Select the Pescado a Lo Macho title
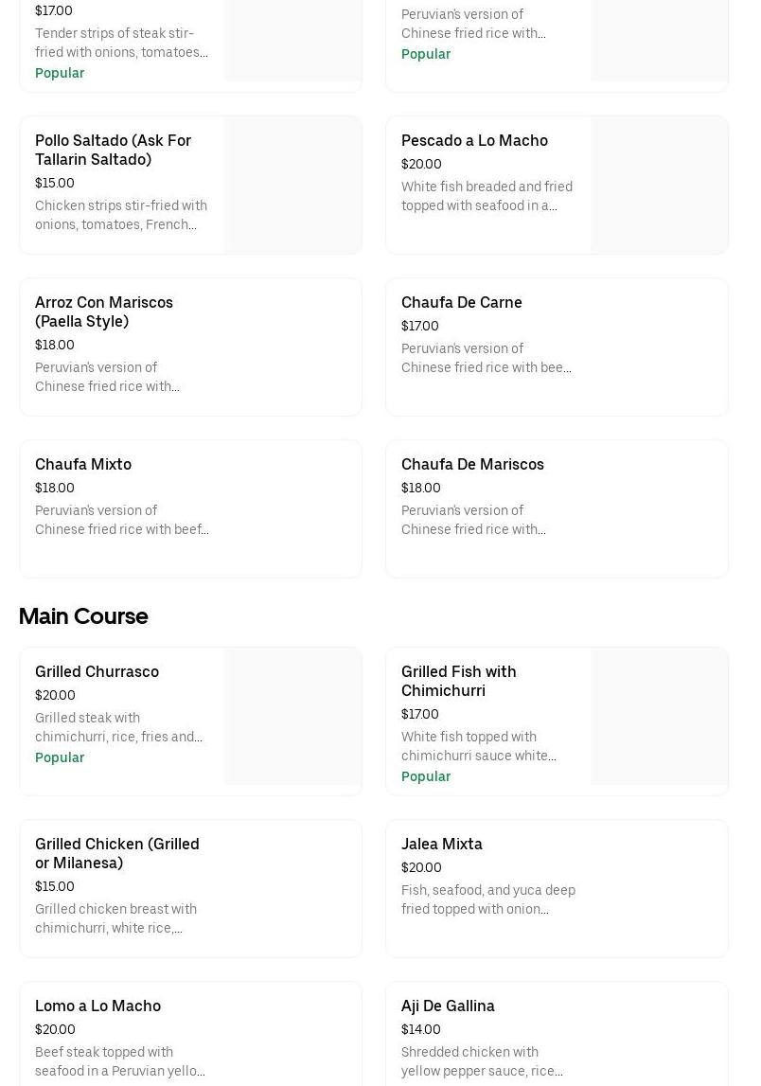 [x=474, y=140]
